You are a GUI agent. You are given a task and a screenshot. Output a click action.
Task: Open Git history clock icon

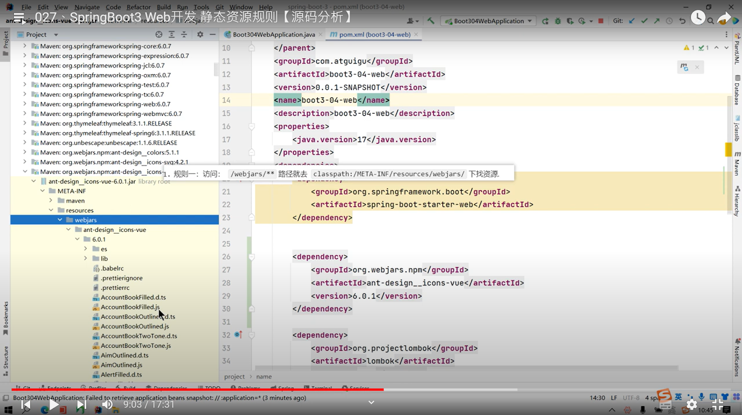tap(669, 21)
